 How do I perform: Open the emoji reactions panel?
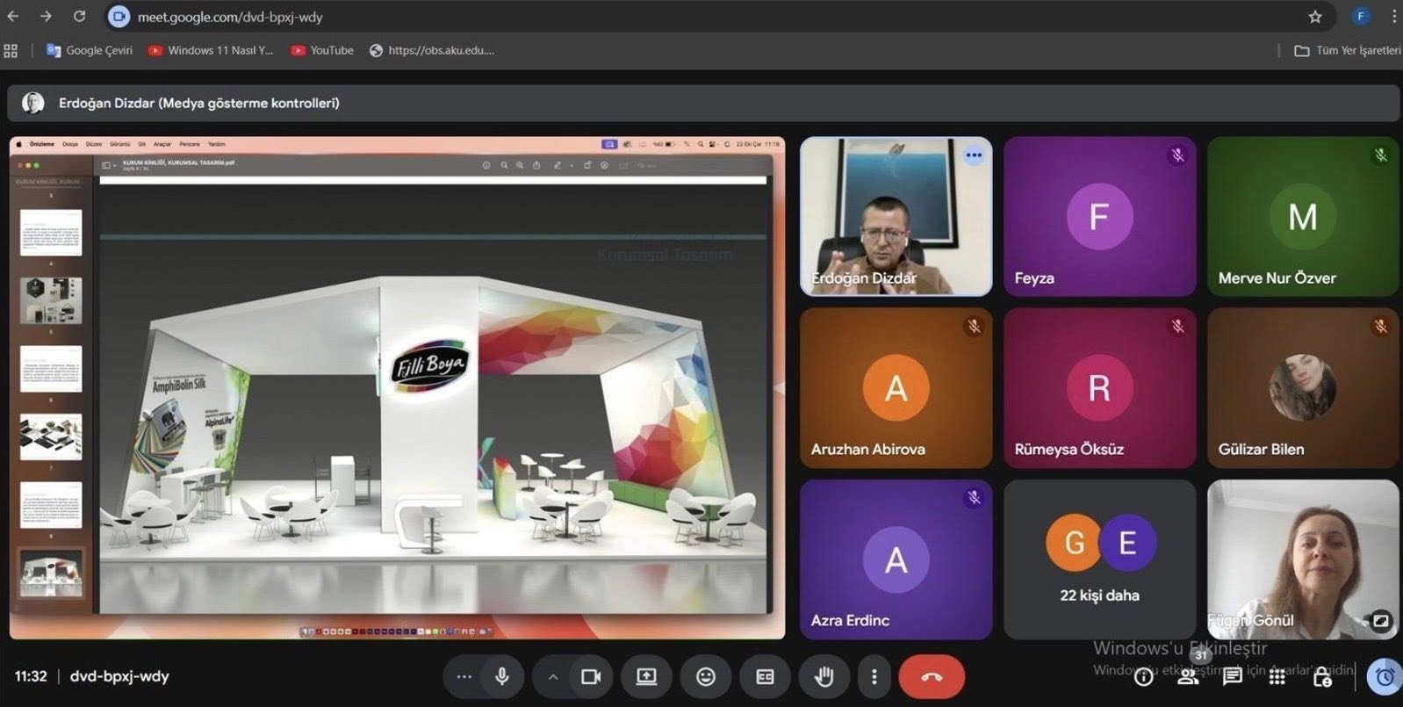tap(706, 676)
